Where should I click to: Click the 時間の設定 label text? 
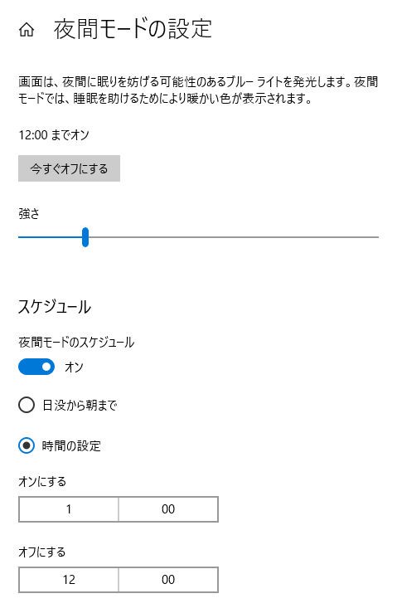[71, 445]
